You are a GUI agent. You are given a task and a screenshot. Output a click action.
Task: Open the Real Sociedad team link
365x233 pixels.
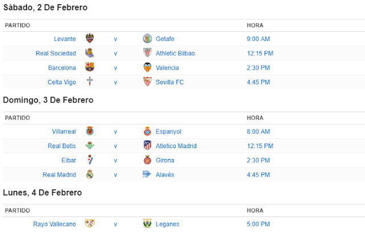(56, 54)
